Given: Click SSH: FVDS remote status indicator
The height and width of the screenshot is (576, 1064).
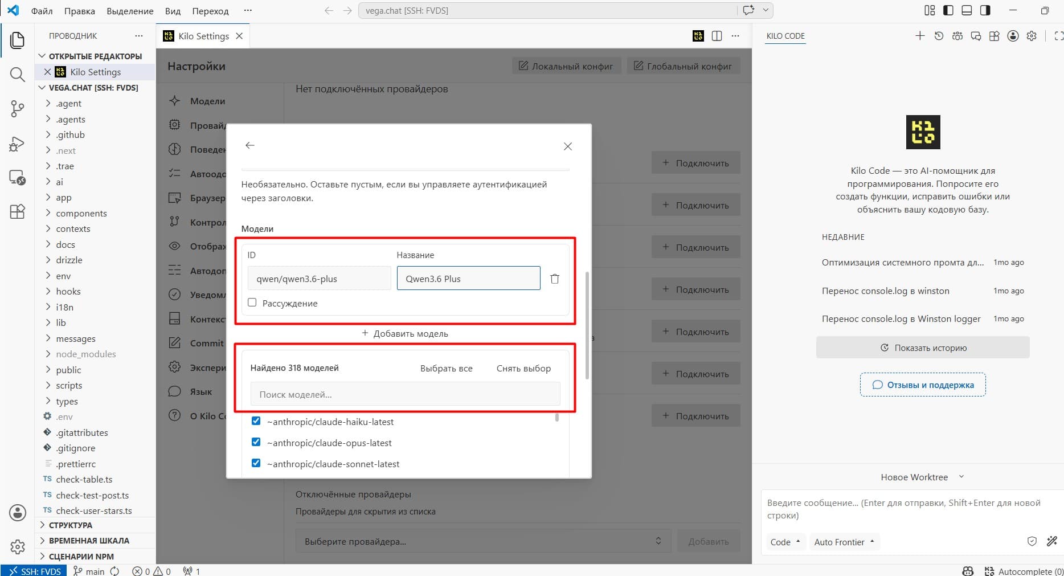Looking at the screenshot, I should pos(34,570).
